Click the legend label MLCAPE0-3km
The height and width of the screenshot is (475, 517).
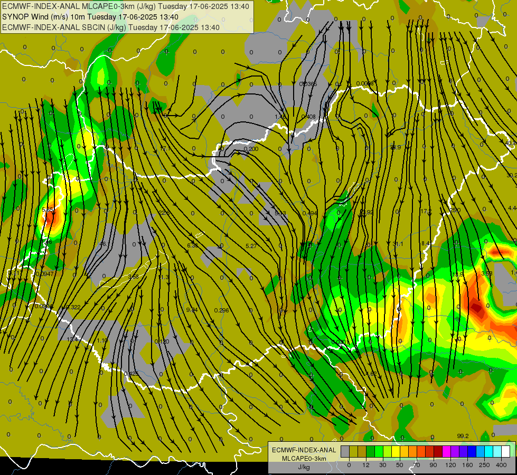[x=304, y=459]
